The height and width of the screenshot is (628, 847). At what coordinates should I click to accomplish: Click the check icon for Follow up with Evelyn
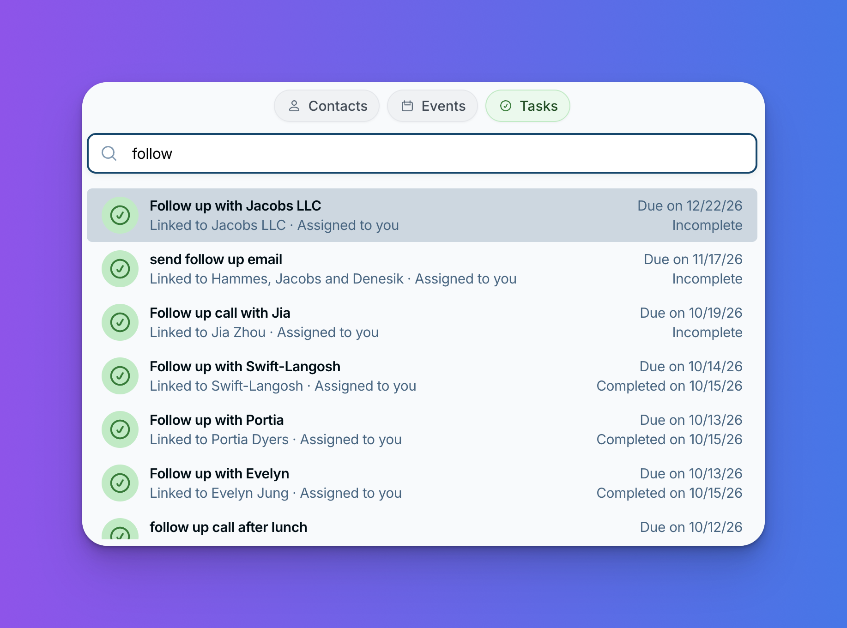(x=120, y=483)
